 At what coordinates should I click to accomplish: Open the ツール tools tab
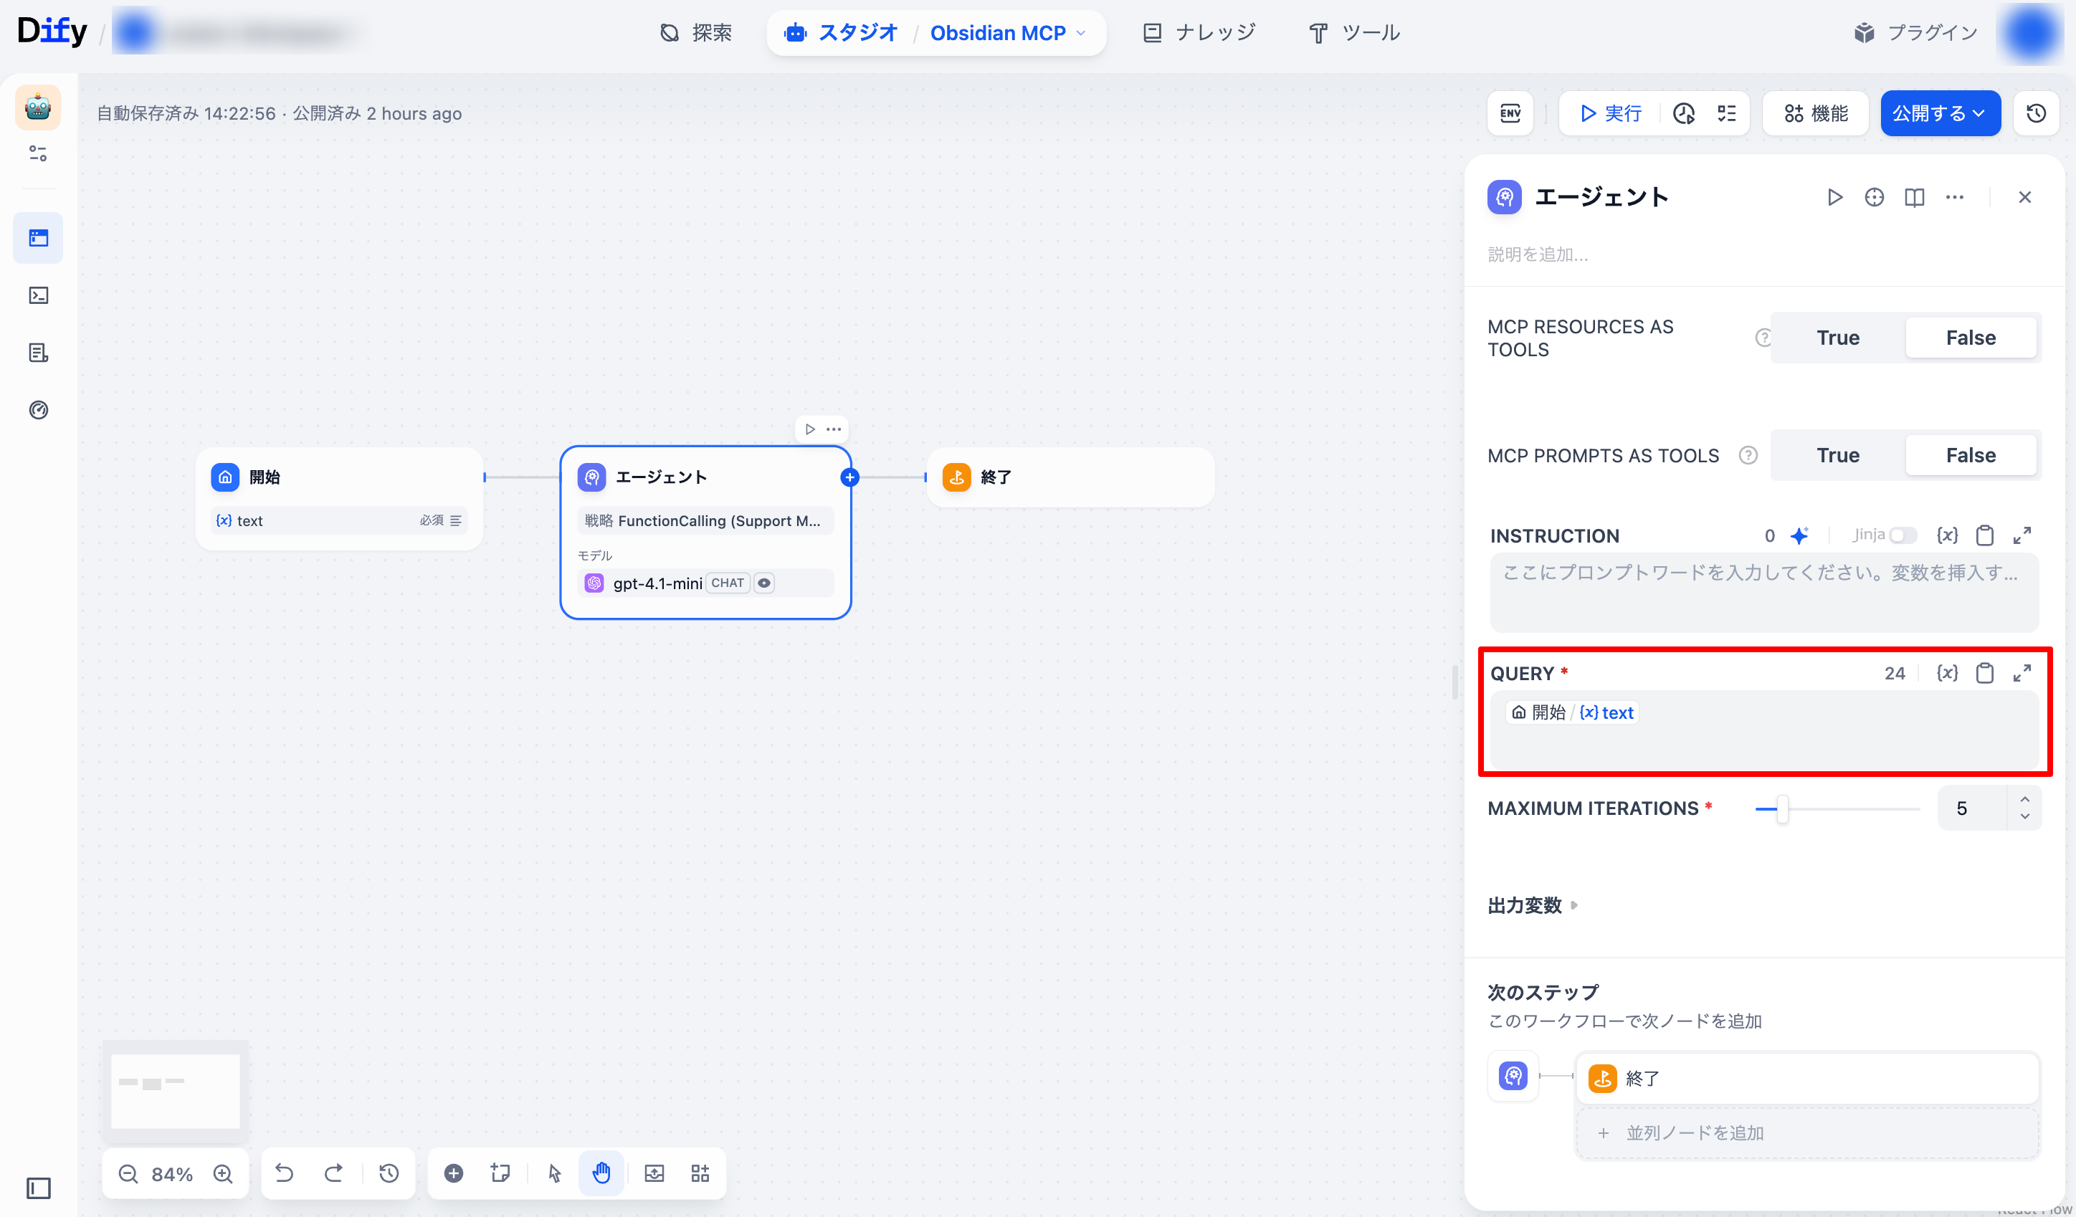point(1354,33)
